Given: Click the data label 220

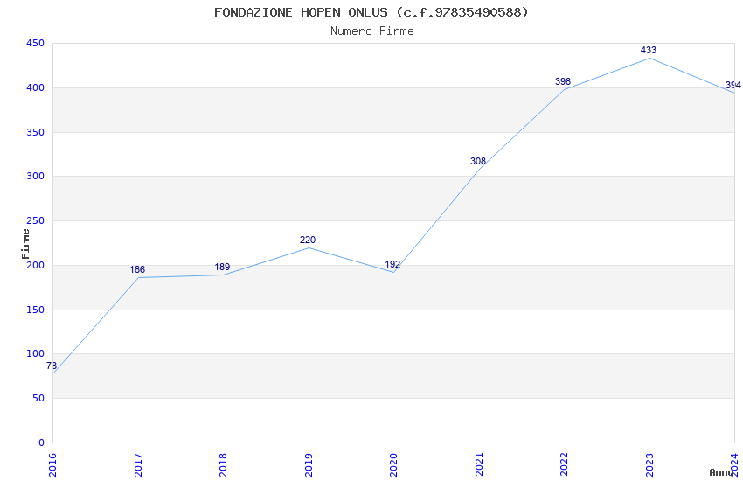Looking at the screenshot, I should [x=308, y=240].
